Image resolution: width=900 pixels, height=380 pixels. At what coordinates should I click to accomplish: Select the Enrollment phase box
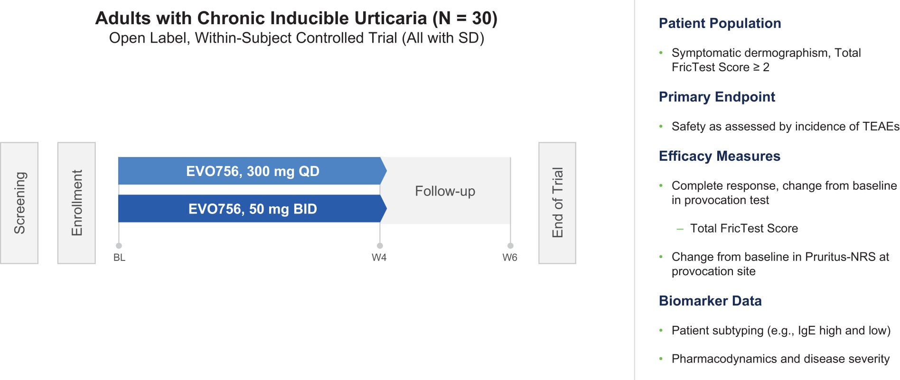point(76,203)
